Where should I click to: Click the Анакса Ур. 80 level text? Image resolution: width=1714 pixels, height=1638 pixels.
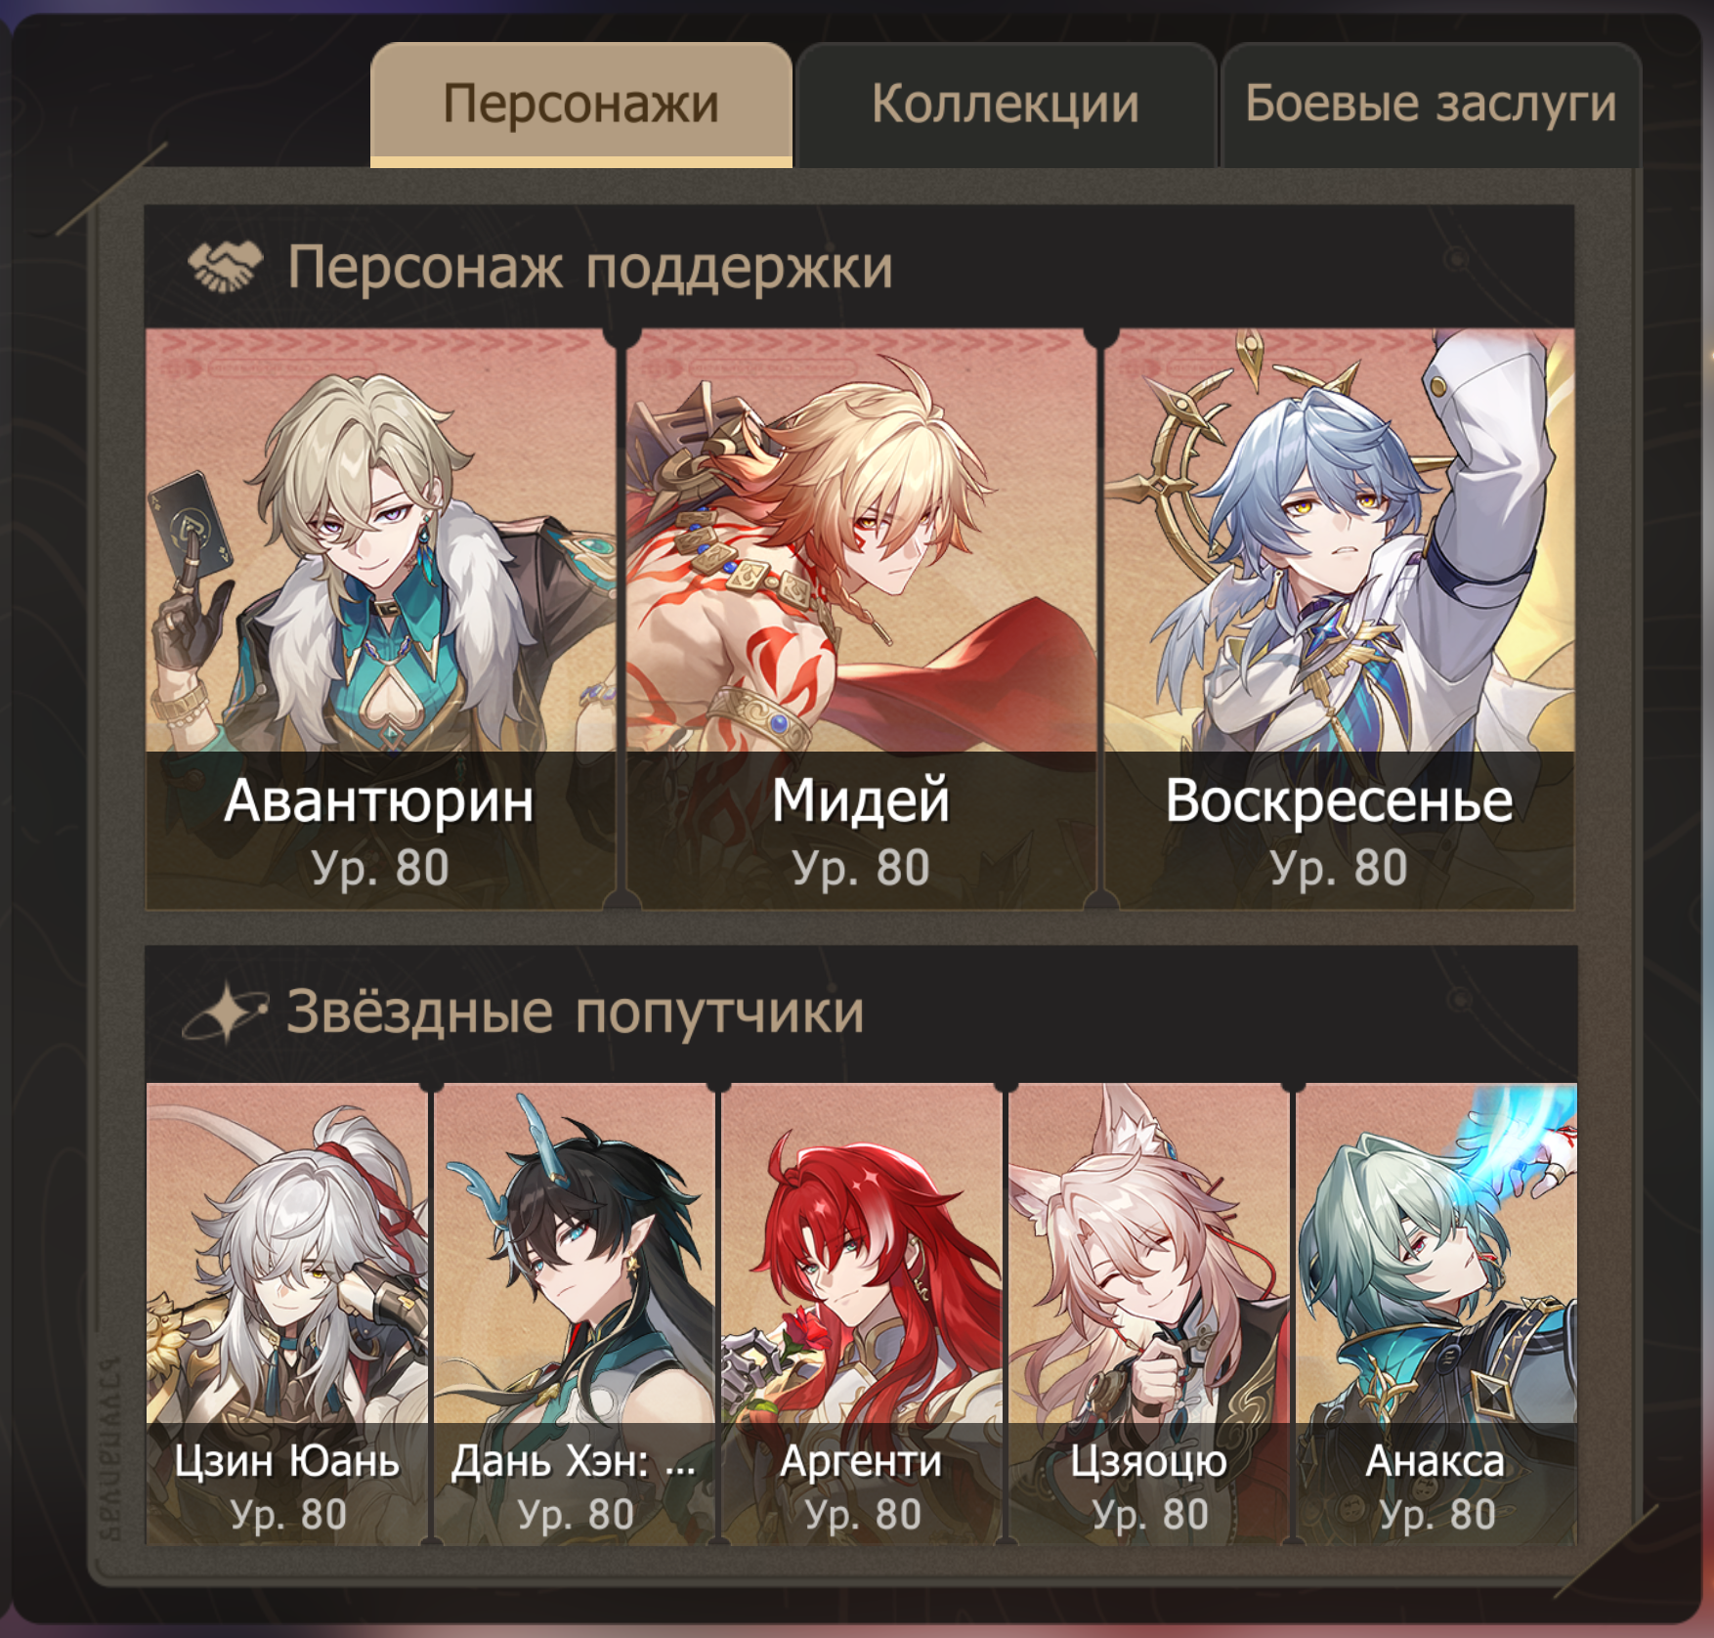(x=1436, y=1515)
